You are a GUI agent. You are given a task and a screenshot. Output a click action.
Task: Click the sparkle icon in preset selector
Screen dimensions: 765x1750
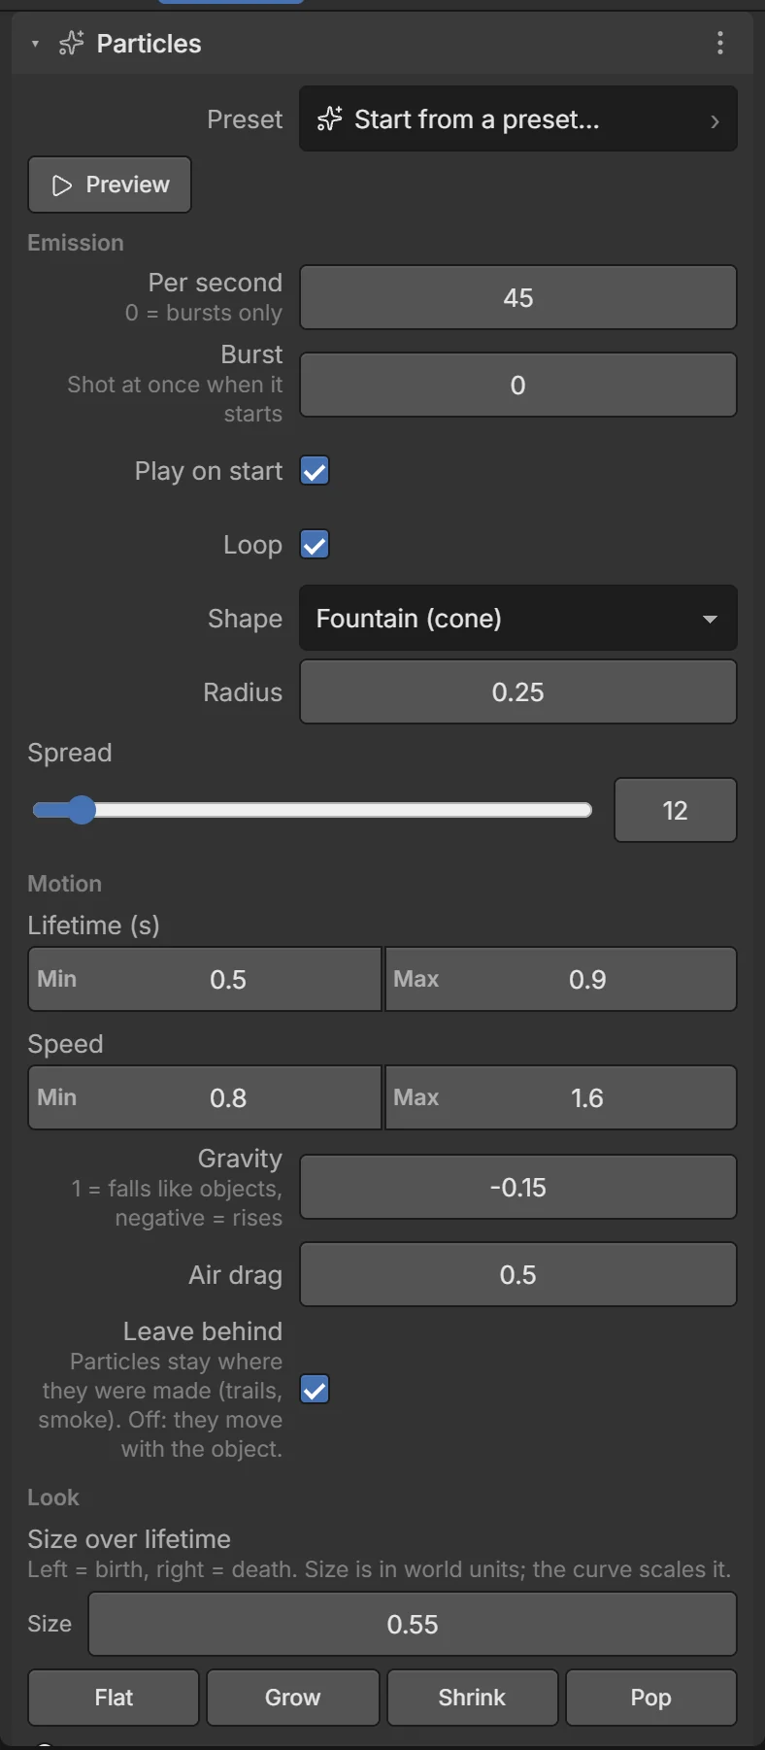(329, 119)
